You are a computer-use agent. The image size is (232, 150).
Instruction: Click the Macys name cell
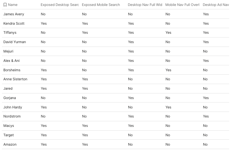pos(9,126)
